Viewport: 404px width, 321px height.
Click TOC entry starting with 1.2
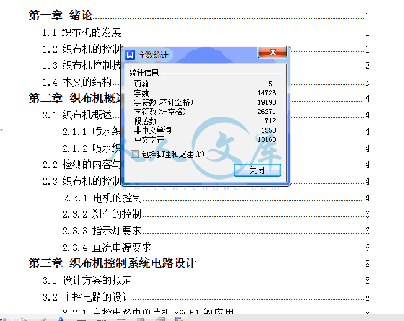(x=81, y=49)
